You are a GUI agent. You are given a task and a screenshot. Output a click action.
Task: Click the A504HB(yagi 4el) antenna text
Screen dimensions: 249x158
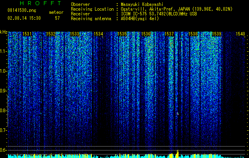[140, 19]
